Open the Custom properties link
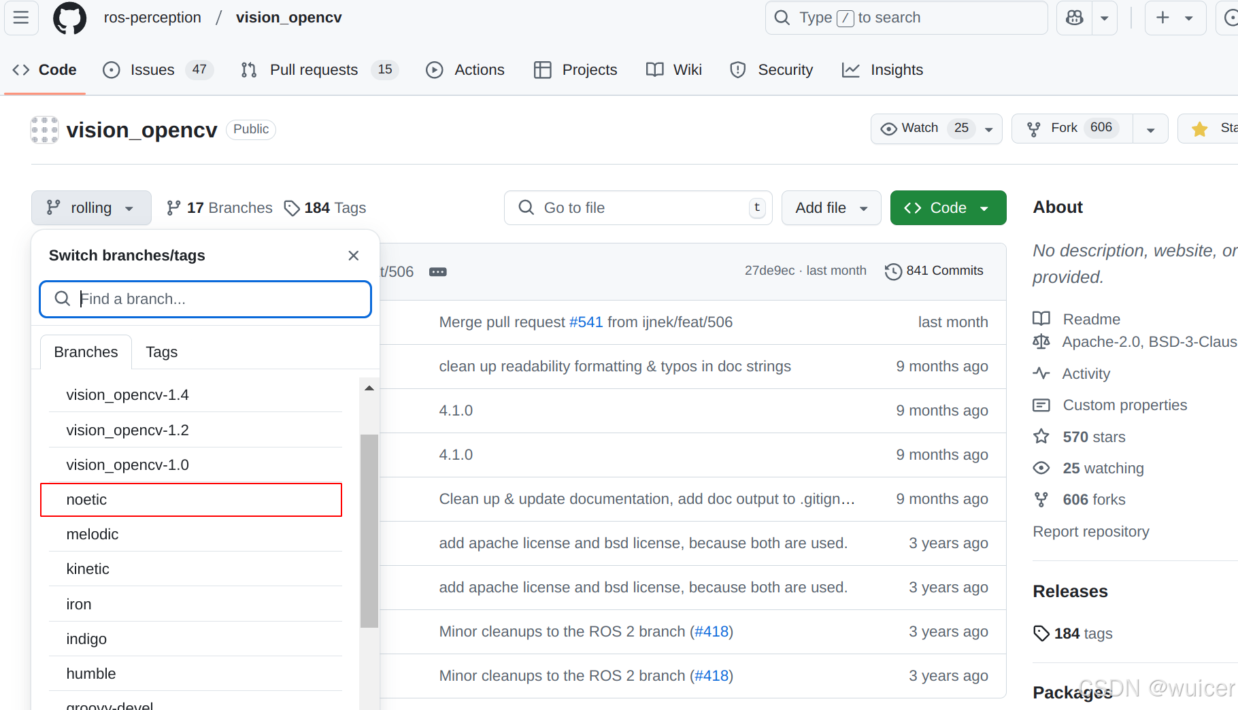 pyautogui.click(x=1110, y=405)
